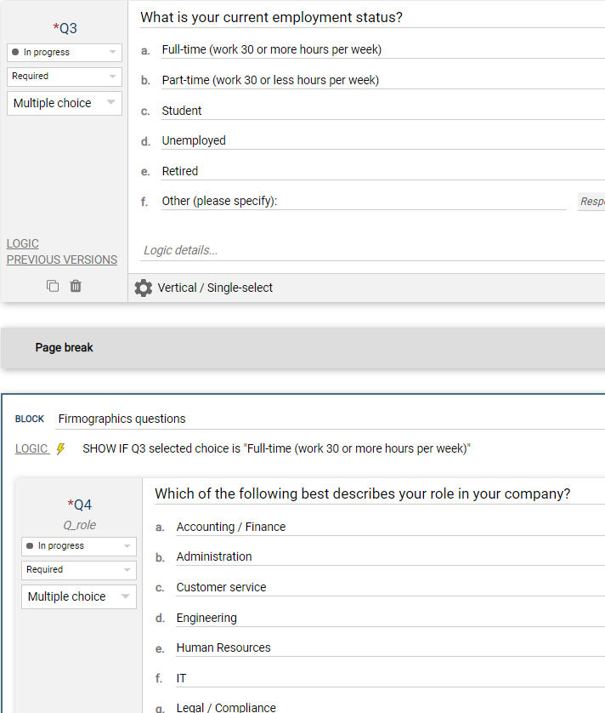
Task: Expand Q3 'Required' dropdown
Action: tap(65, 77)
